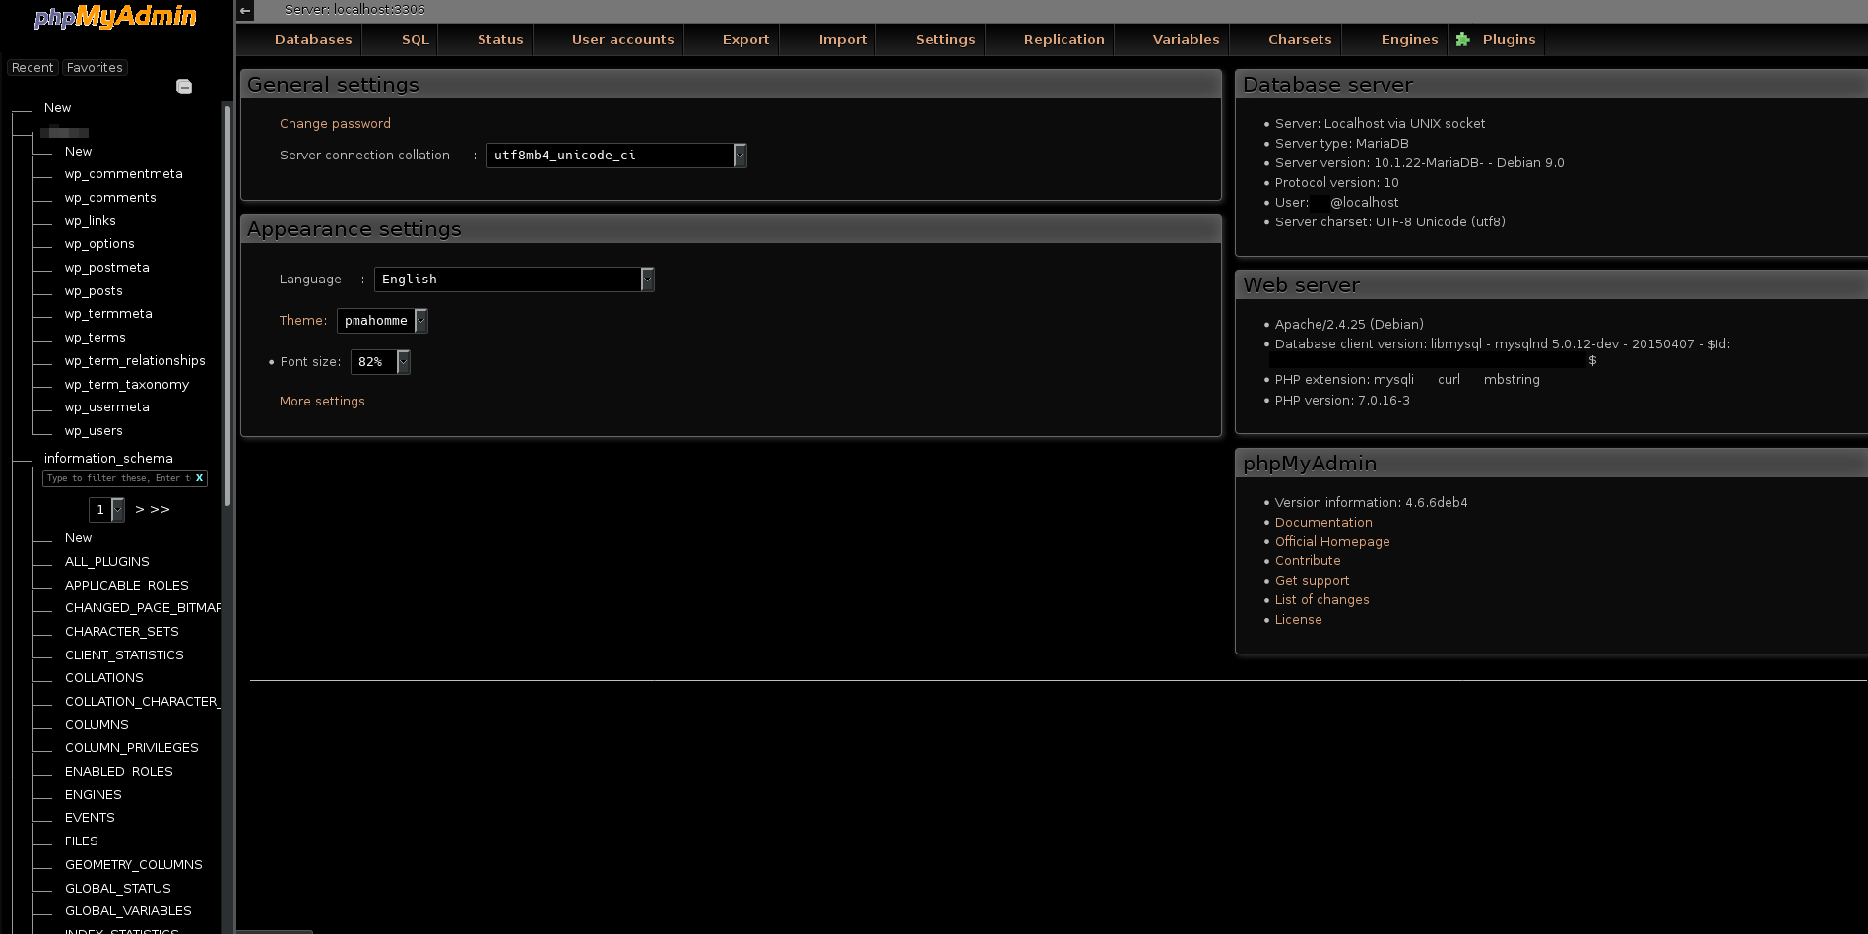1868x934 pixels.
Task: Select COLUMN_PRIVILEGES table
Action: pyautogui.click(x=132, y=748)
